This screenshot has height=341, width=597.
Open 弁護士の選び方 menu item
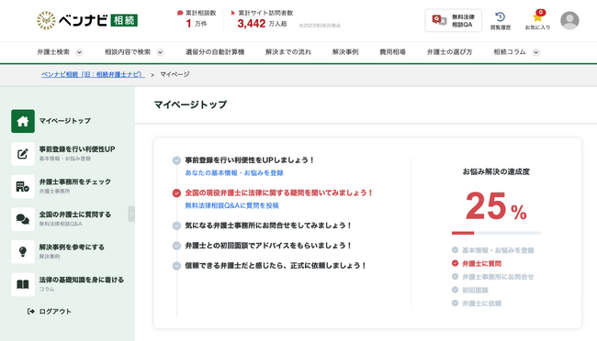[450, 52]
